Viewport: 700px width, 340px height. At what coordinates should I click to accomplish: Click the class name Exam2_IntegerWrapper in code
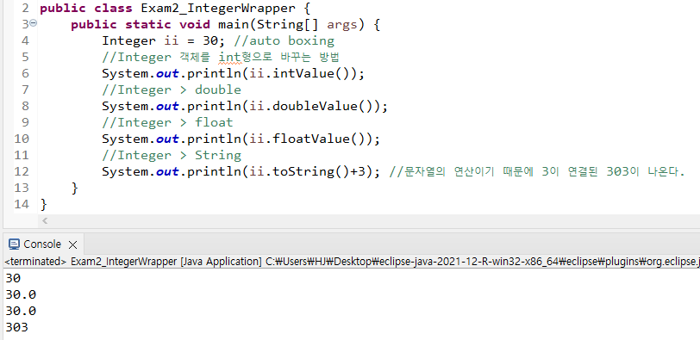218,8
